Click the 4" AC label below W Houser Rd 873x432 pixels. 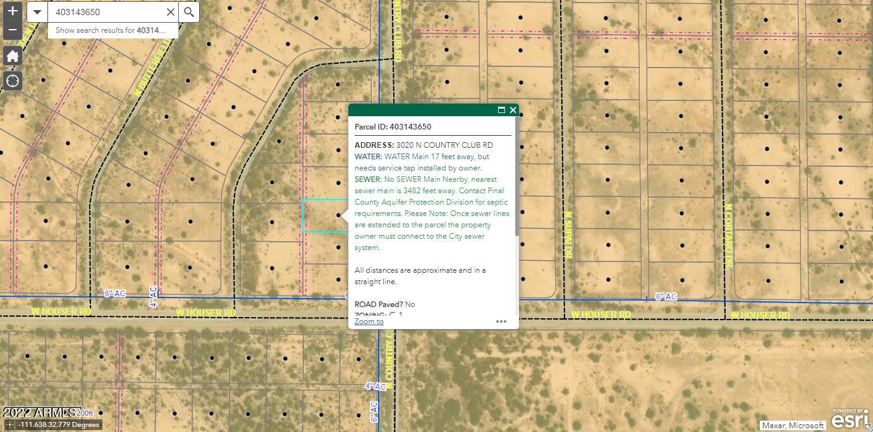coord(375,386)
